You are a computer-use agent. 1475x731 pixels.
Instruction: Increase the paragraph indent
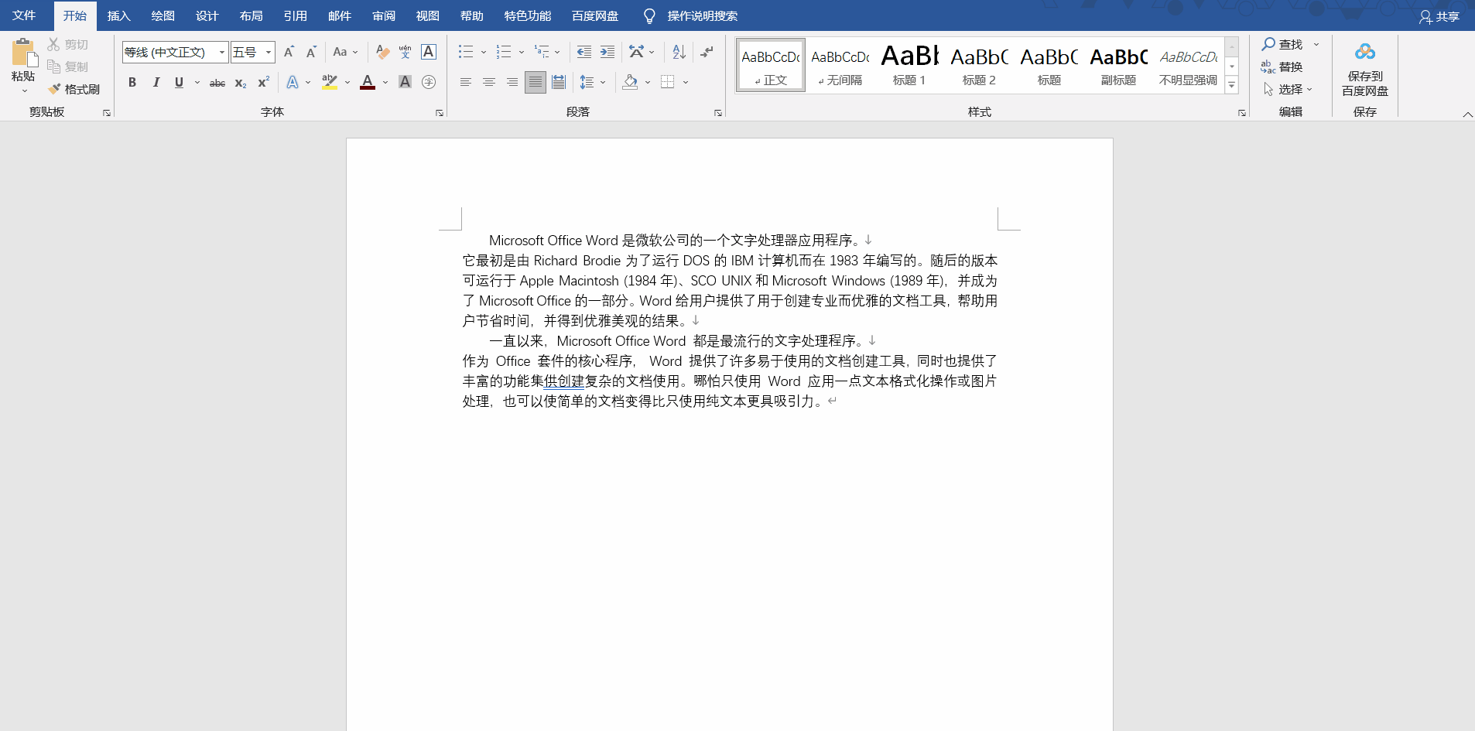[607, 52]
